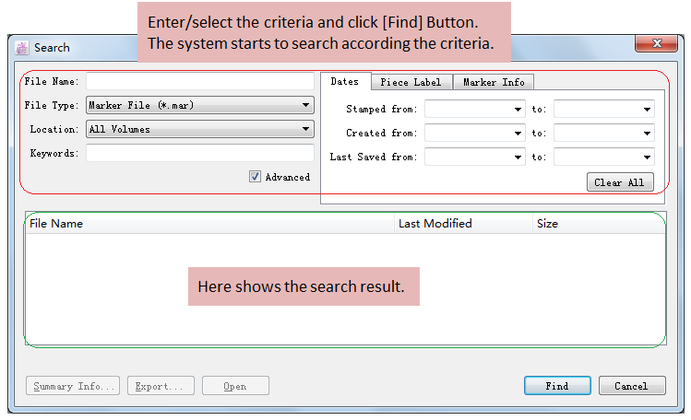Click in the File Name input field
This screenshot has width=691, height=420.
tap(199, 82)
